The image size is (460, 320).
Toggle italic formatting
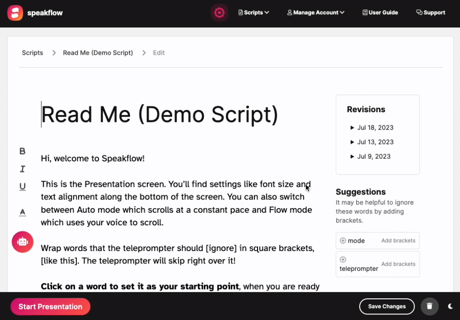[x=22, y=169]
